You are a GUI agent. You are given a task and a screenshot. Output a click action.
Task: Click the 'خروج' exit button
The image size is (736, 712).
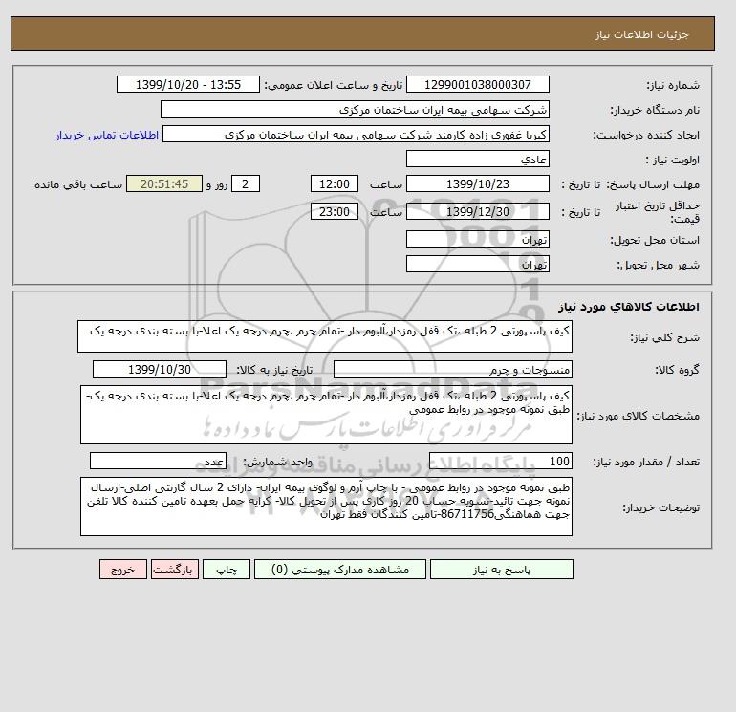pos(123,570)
